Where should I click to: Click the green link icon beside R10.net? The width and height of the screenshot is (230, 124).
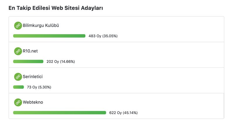(x=18, y=51)
